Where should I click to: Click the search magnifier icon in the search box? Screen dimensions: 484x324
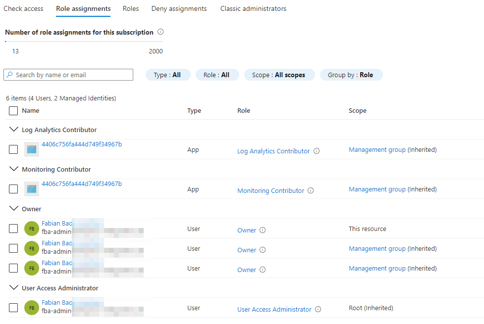click(9, 74)
